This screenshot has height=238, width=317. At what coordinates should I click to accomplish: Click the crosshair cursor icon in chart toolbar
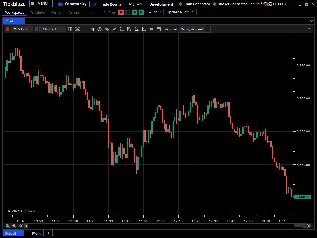85,29
